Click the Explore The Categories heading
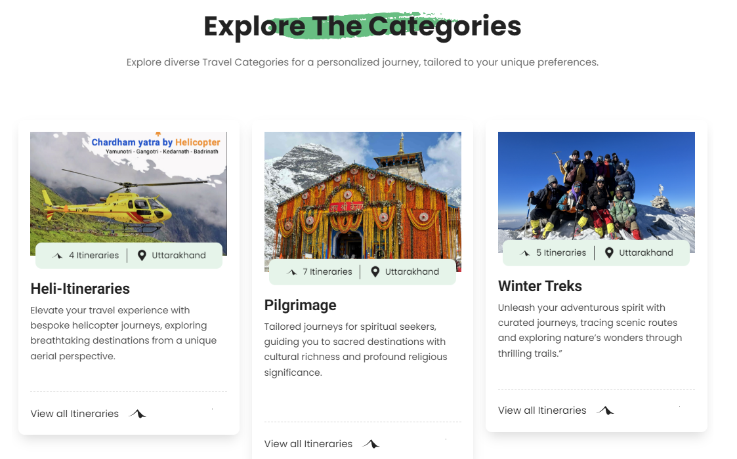 point(362,26)
